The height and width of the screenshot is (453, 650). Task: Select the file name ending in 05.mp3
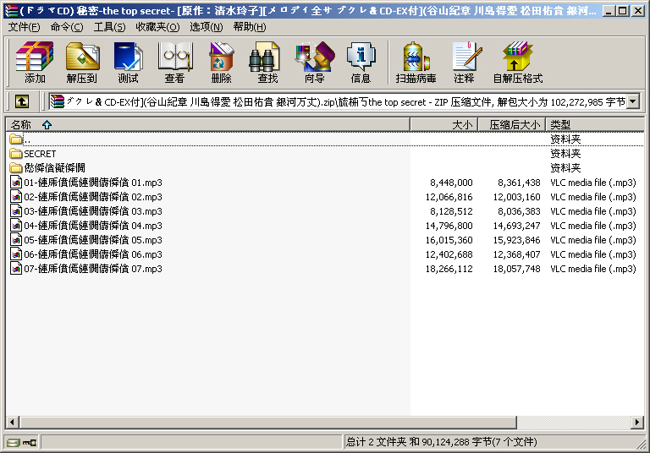(93, 240)
